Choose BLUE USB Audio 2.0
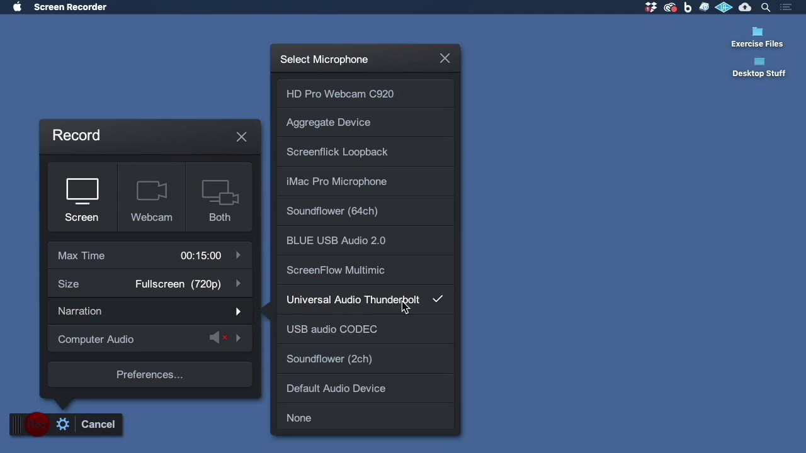806x453 pixels. point(365,240)
